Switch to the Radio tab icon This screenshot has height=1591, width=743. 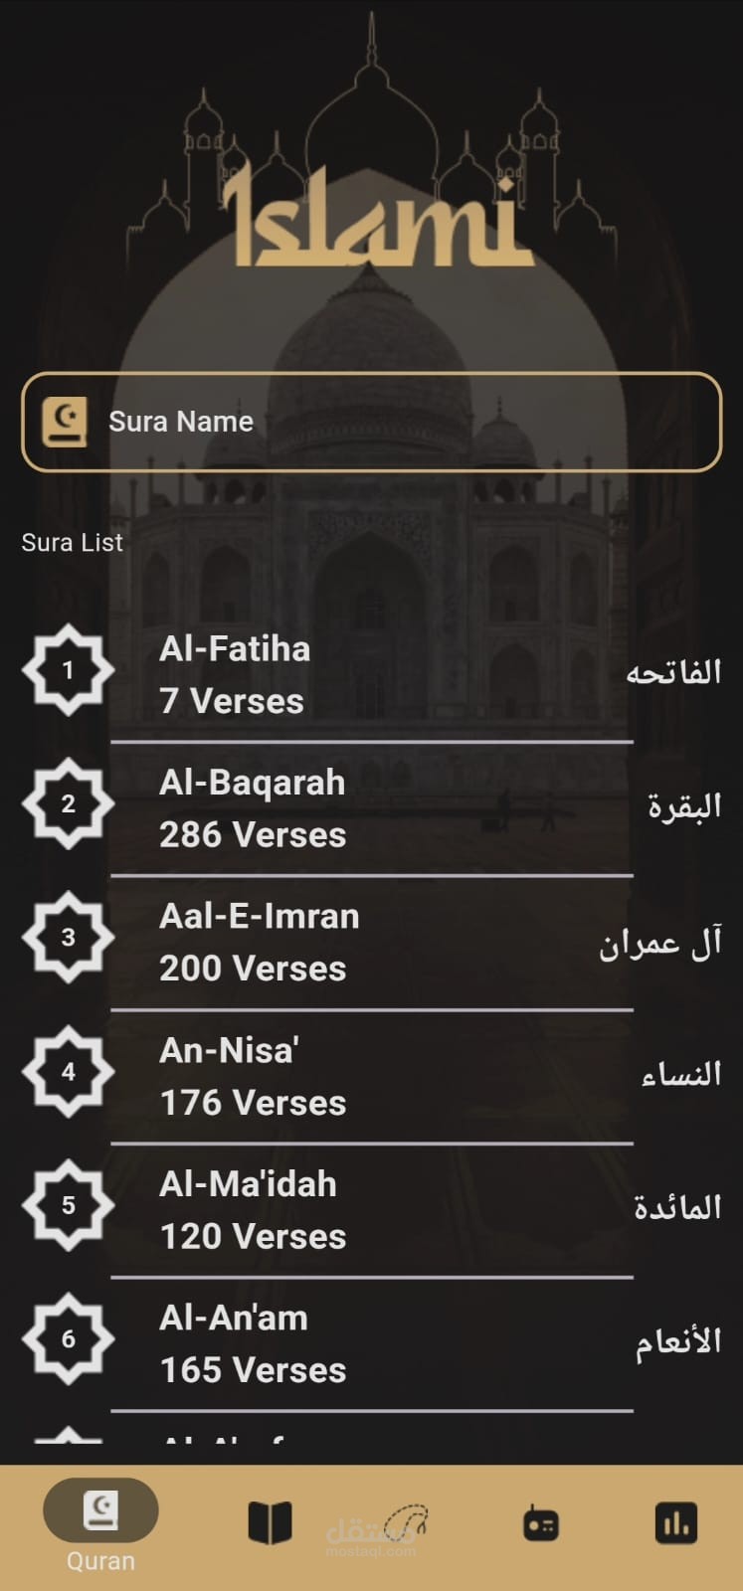pos(541,1523)
